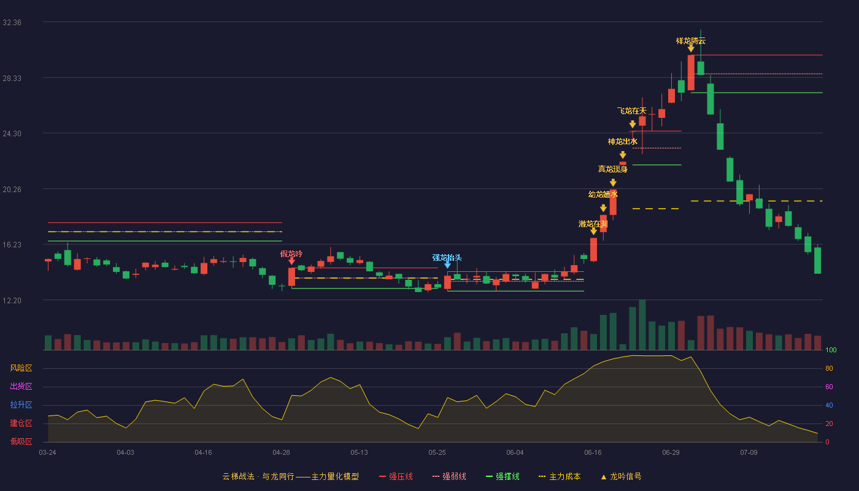Click the red arrow marker under 假龙吟
The height and width of the screenshot is (491, 859).
(291, 261)
